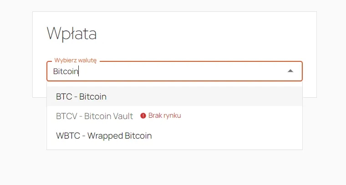The image size is (346, 185).
Task: Pick the BTCV - Bitcoin Vault entry
Action: (174, 116)
